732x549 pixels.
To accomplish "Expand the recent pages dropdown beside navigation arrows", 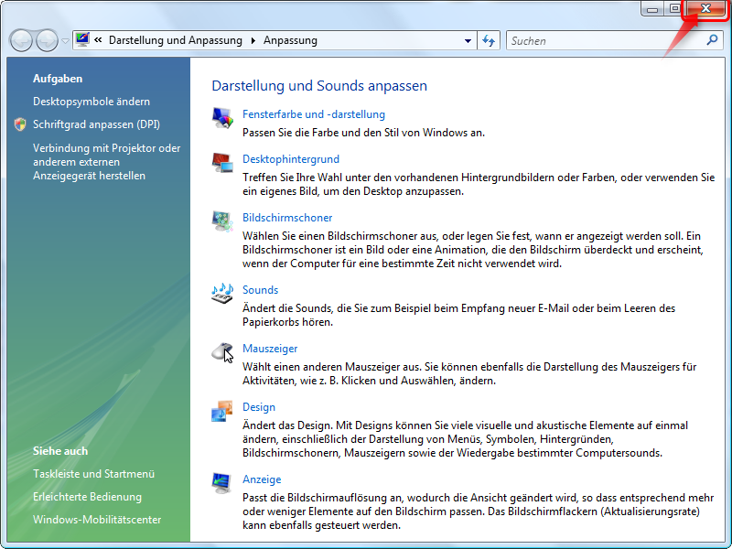I will click(65, 41).
